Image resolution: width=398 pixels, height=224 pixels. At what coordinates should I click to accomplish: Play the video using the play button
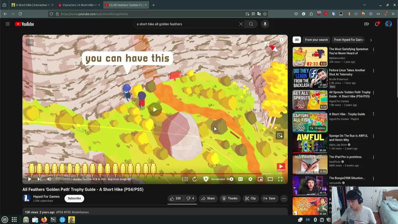pyautogui.click(x=30, y=179)
